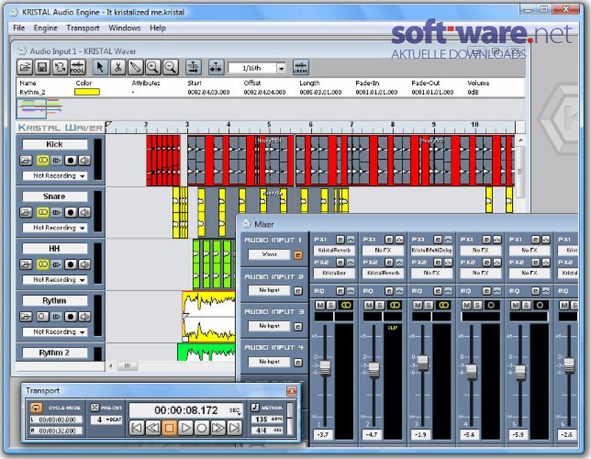Click the waveform icon right of 1/16th
591x459 pixels.
(x=300, y=68)
